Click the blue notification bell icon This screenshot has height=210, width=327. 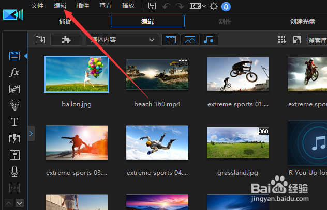coord(226,7)
